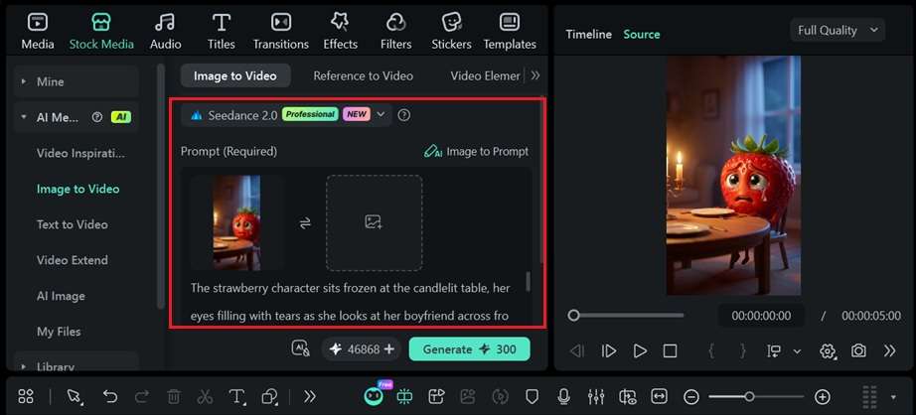Open AI Image in sidebar
Viewport: 916px width, 415px height.
click(x=61, y=296)
